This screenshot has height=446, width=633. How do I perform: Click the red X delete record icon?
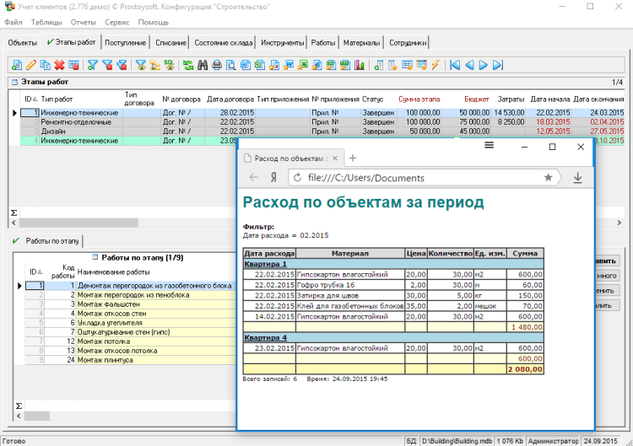click(x=60, y=64)
